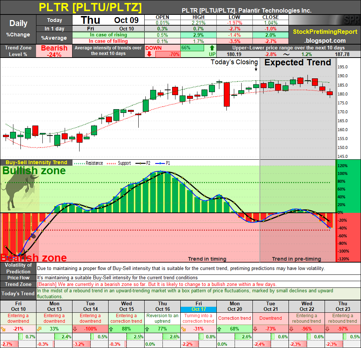Click the Oct 21 Downtrend cell

pos(271,318)
